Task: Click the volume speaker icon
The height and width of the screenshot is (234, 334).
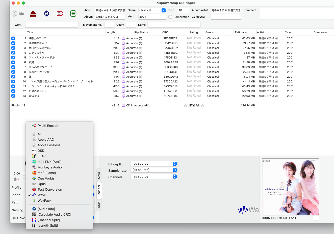Action: tap(16, 179)
